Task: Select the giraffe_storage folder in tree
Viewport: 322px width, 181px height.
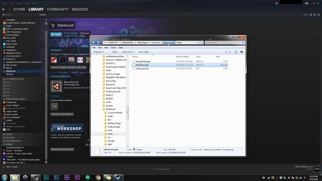Action: [x=114, y=123]
